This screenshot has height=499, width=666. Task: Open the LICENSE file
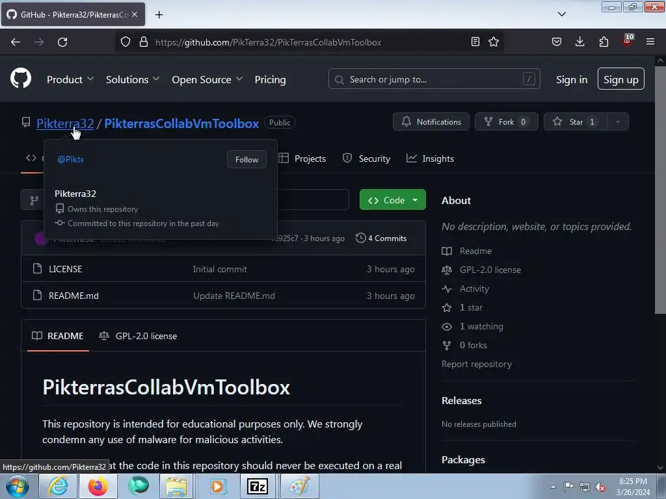point(66,269)
